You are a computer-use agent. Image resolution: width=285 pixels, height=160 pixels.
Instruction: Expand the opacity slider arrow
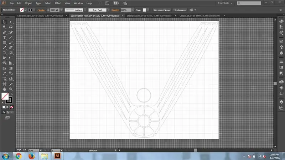point(133,10)
